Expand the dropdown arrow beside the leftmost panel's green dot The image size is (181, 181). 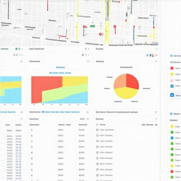point(22,49)
